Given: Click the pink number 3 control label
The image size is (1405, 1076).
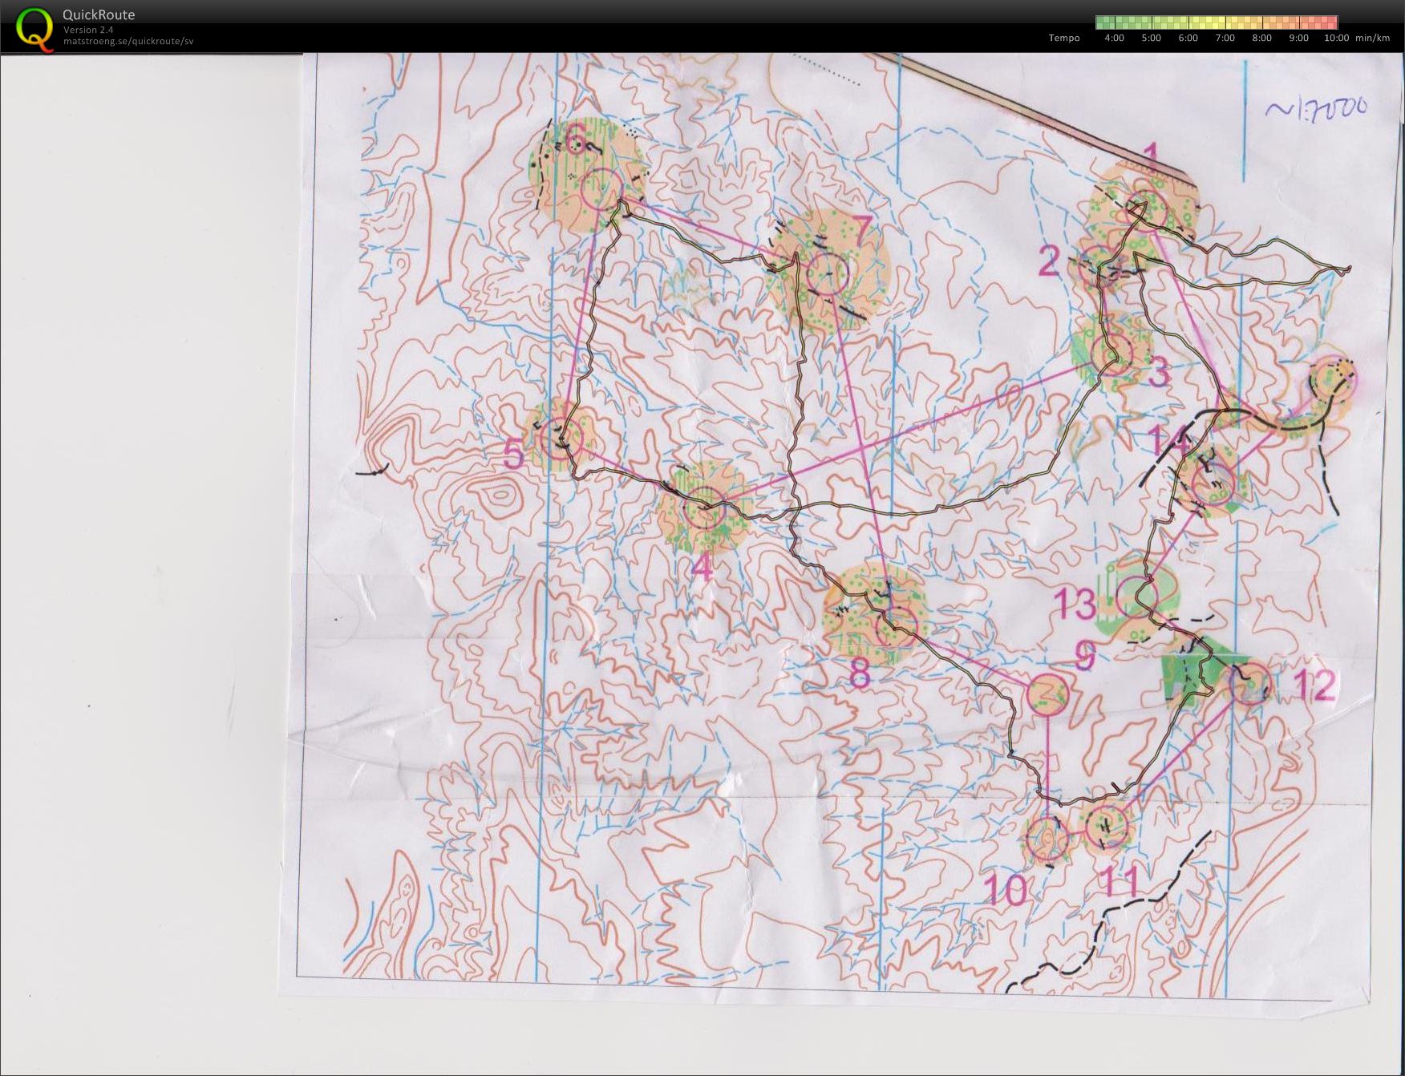Looking at the screenshot, I should [x=1160, y=374].
